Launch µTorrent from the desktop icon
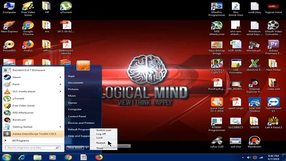 click(x=66, y=8)
